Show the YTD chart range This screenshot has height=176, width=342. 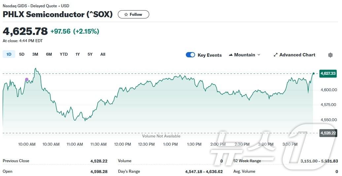click(x=64, y=54)
